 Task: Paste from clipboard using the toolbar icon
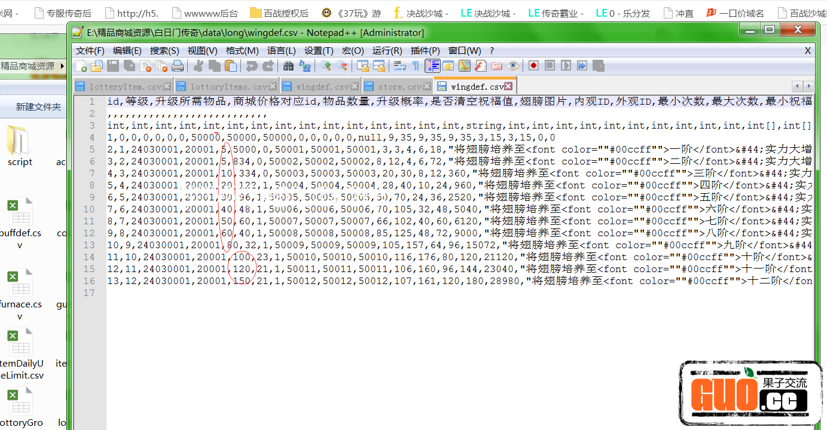click(231, 66)
